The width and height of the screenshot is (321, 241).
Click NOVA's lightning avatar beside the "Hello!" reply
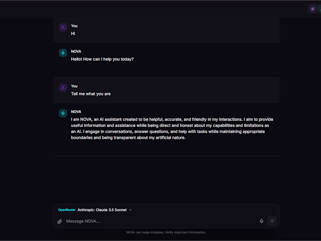63,53
